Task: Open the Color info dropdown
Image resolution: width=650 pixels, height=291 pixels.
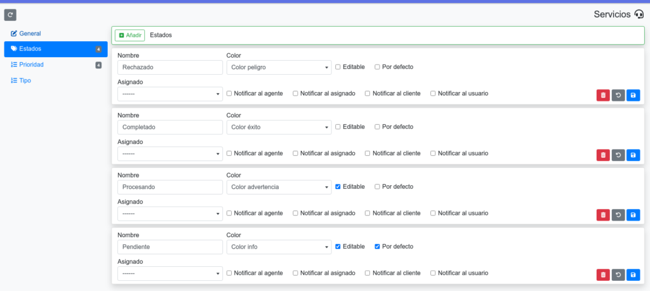Action: [279, 247]
